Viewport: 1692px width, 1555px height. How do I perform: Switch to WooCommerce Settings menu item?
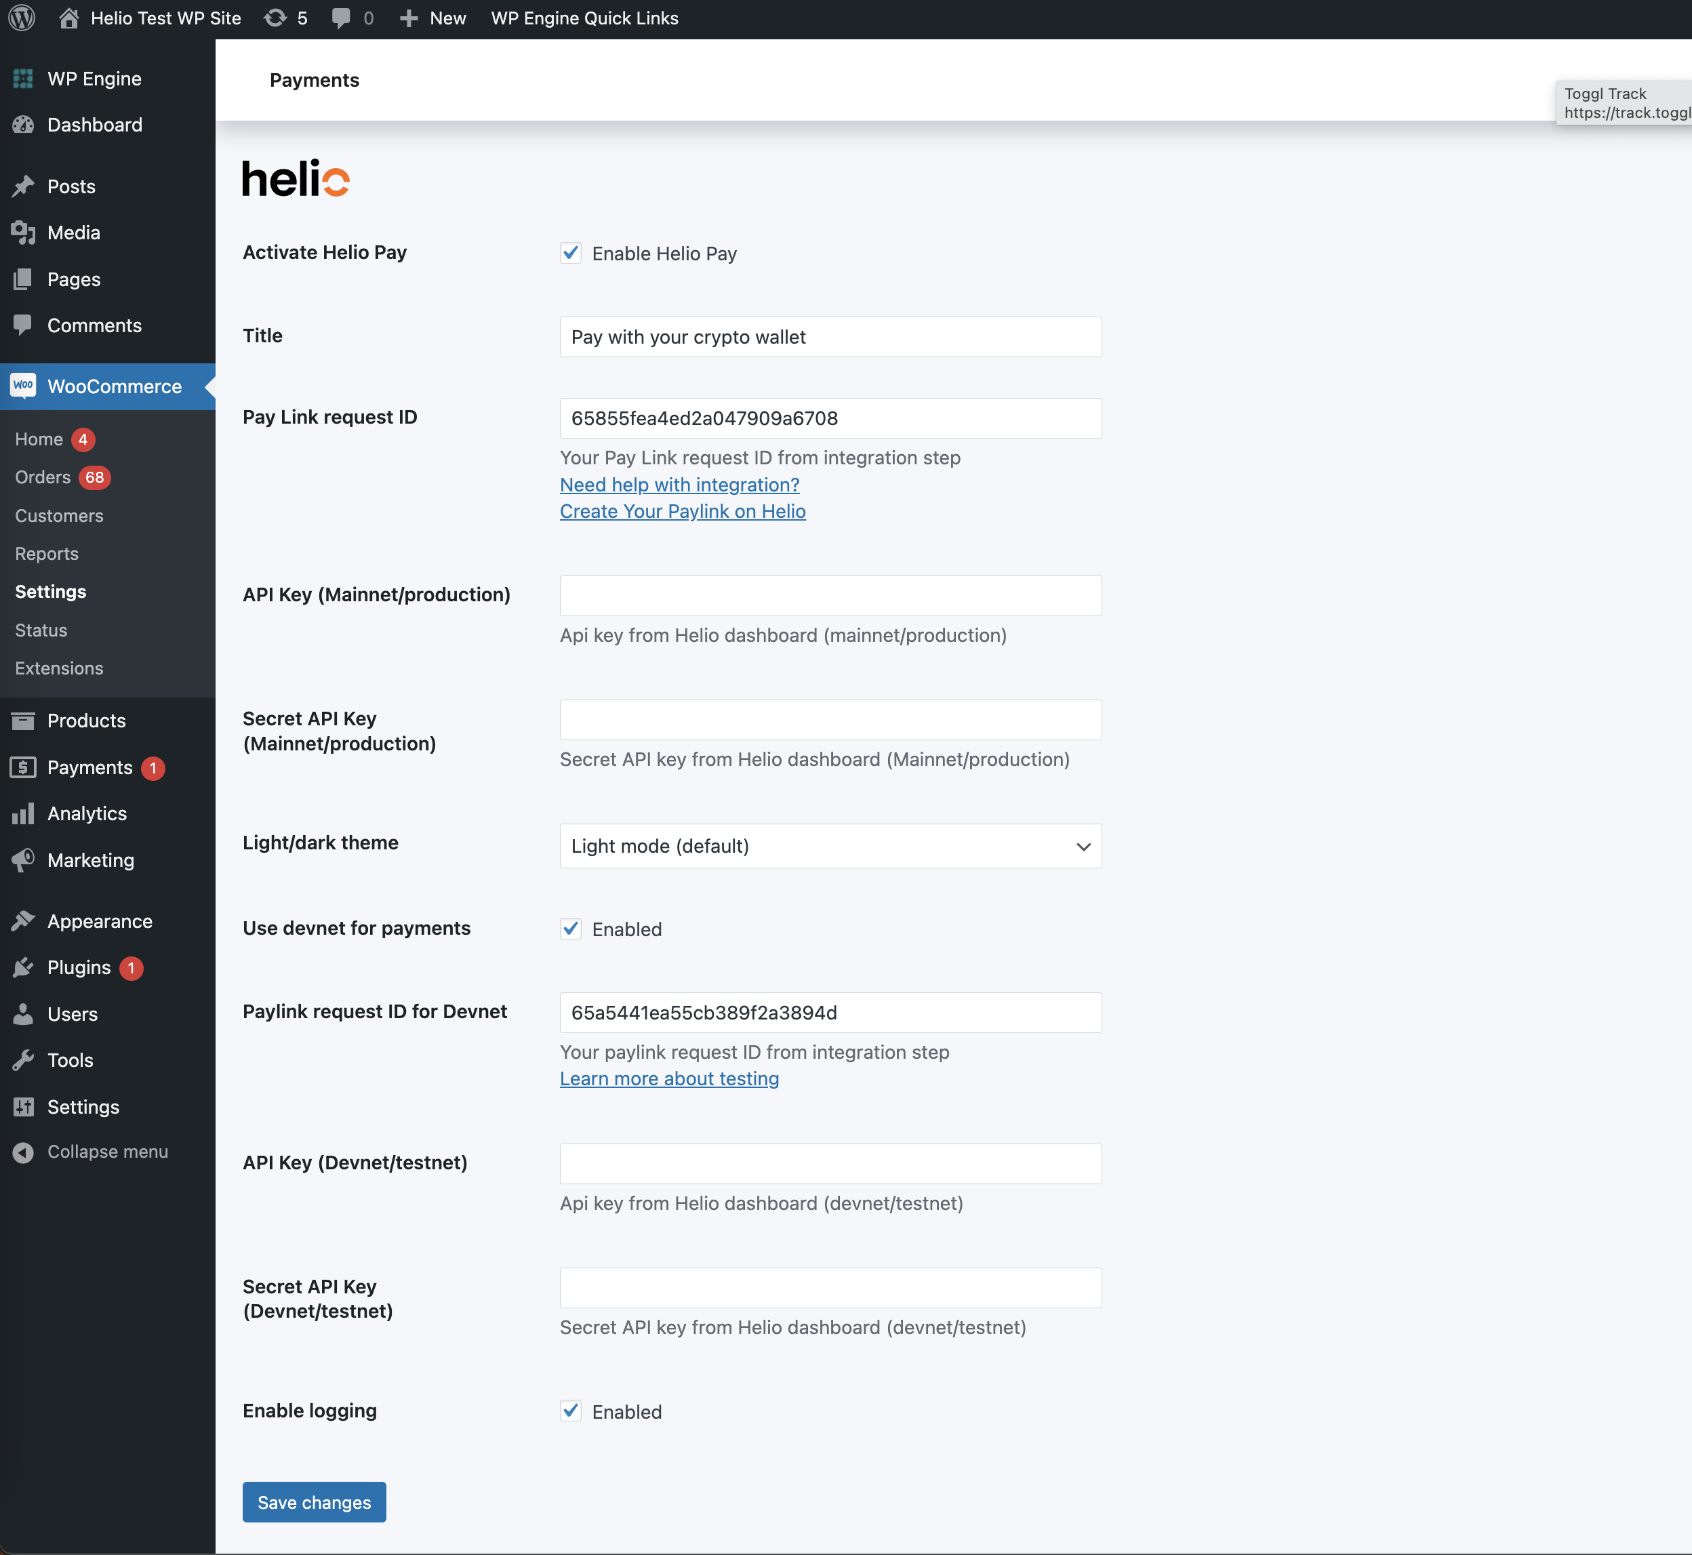click(49, 590)
